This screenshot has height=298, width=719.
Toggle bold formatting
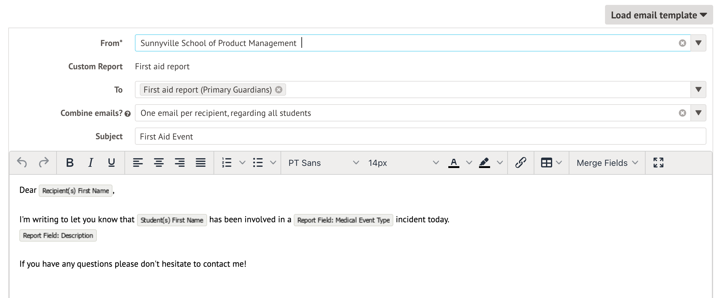pyautogui.click(x=70, y=162)
